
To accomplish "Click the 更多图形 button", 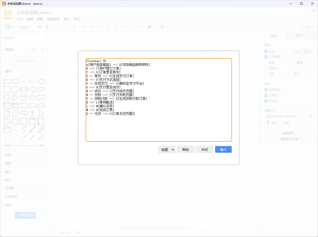I will (25, 215).
